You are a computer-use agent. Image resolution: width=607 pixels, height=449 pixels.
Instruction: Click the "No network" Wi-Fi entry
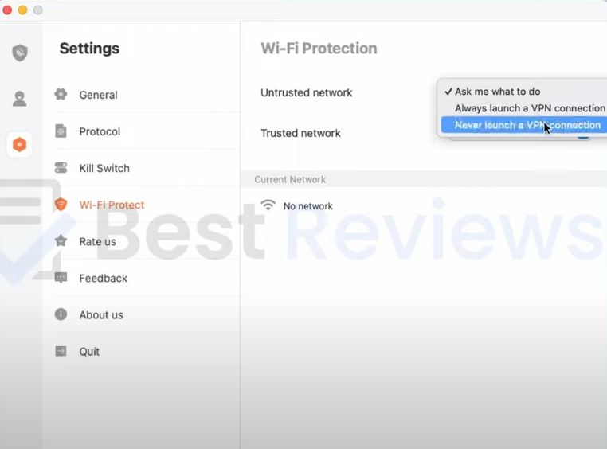307,206
